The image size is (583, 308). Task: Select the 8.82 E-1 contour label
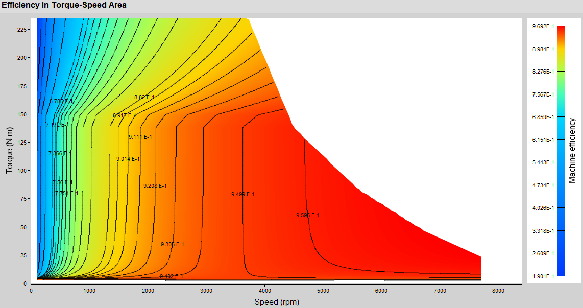144,97
